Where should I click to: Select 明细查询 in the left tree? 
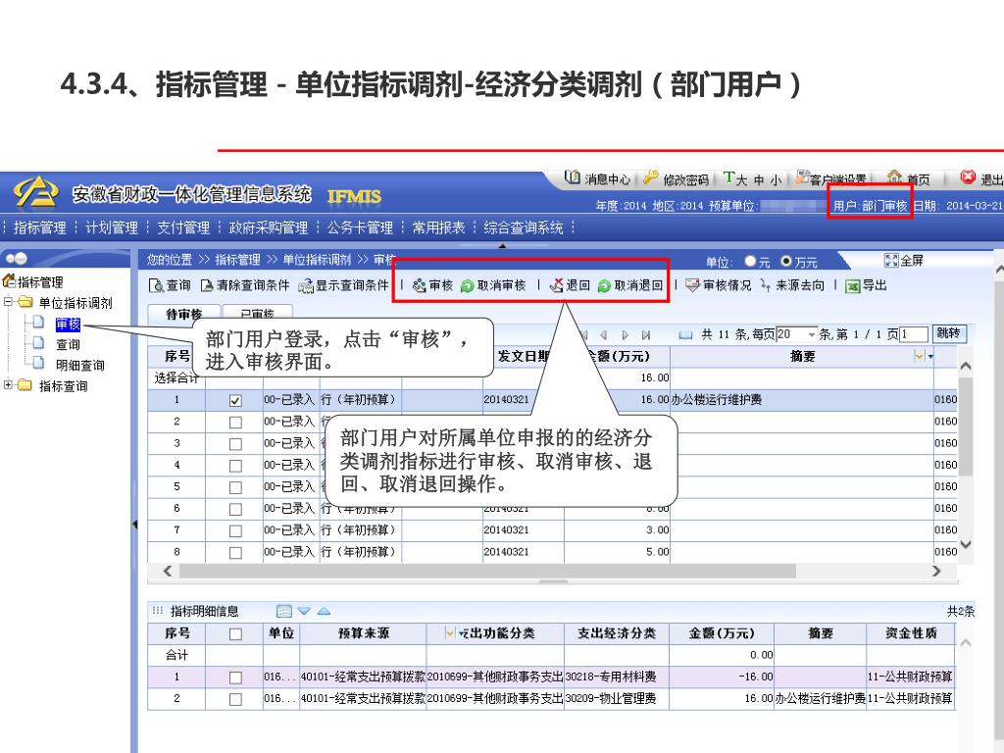[80, 365]
